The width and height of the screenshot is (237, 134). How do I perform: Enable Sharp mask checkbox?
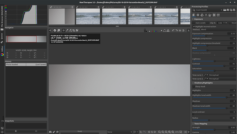194,86
